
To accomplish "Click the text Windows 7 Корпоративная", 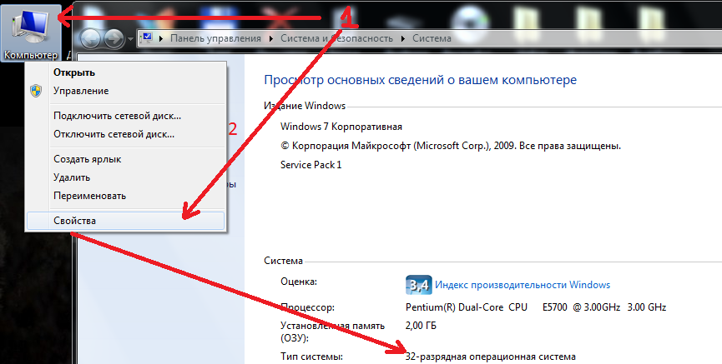I will point(341,127).
